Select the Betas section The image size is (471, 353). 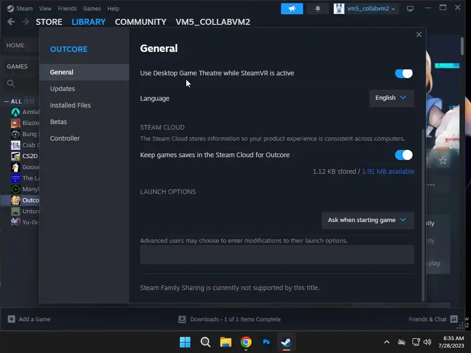tap(84, 121)
